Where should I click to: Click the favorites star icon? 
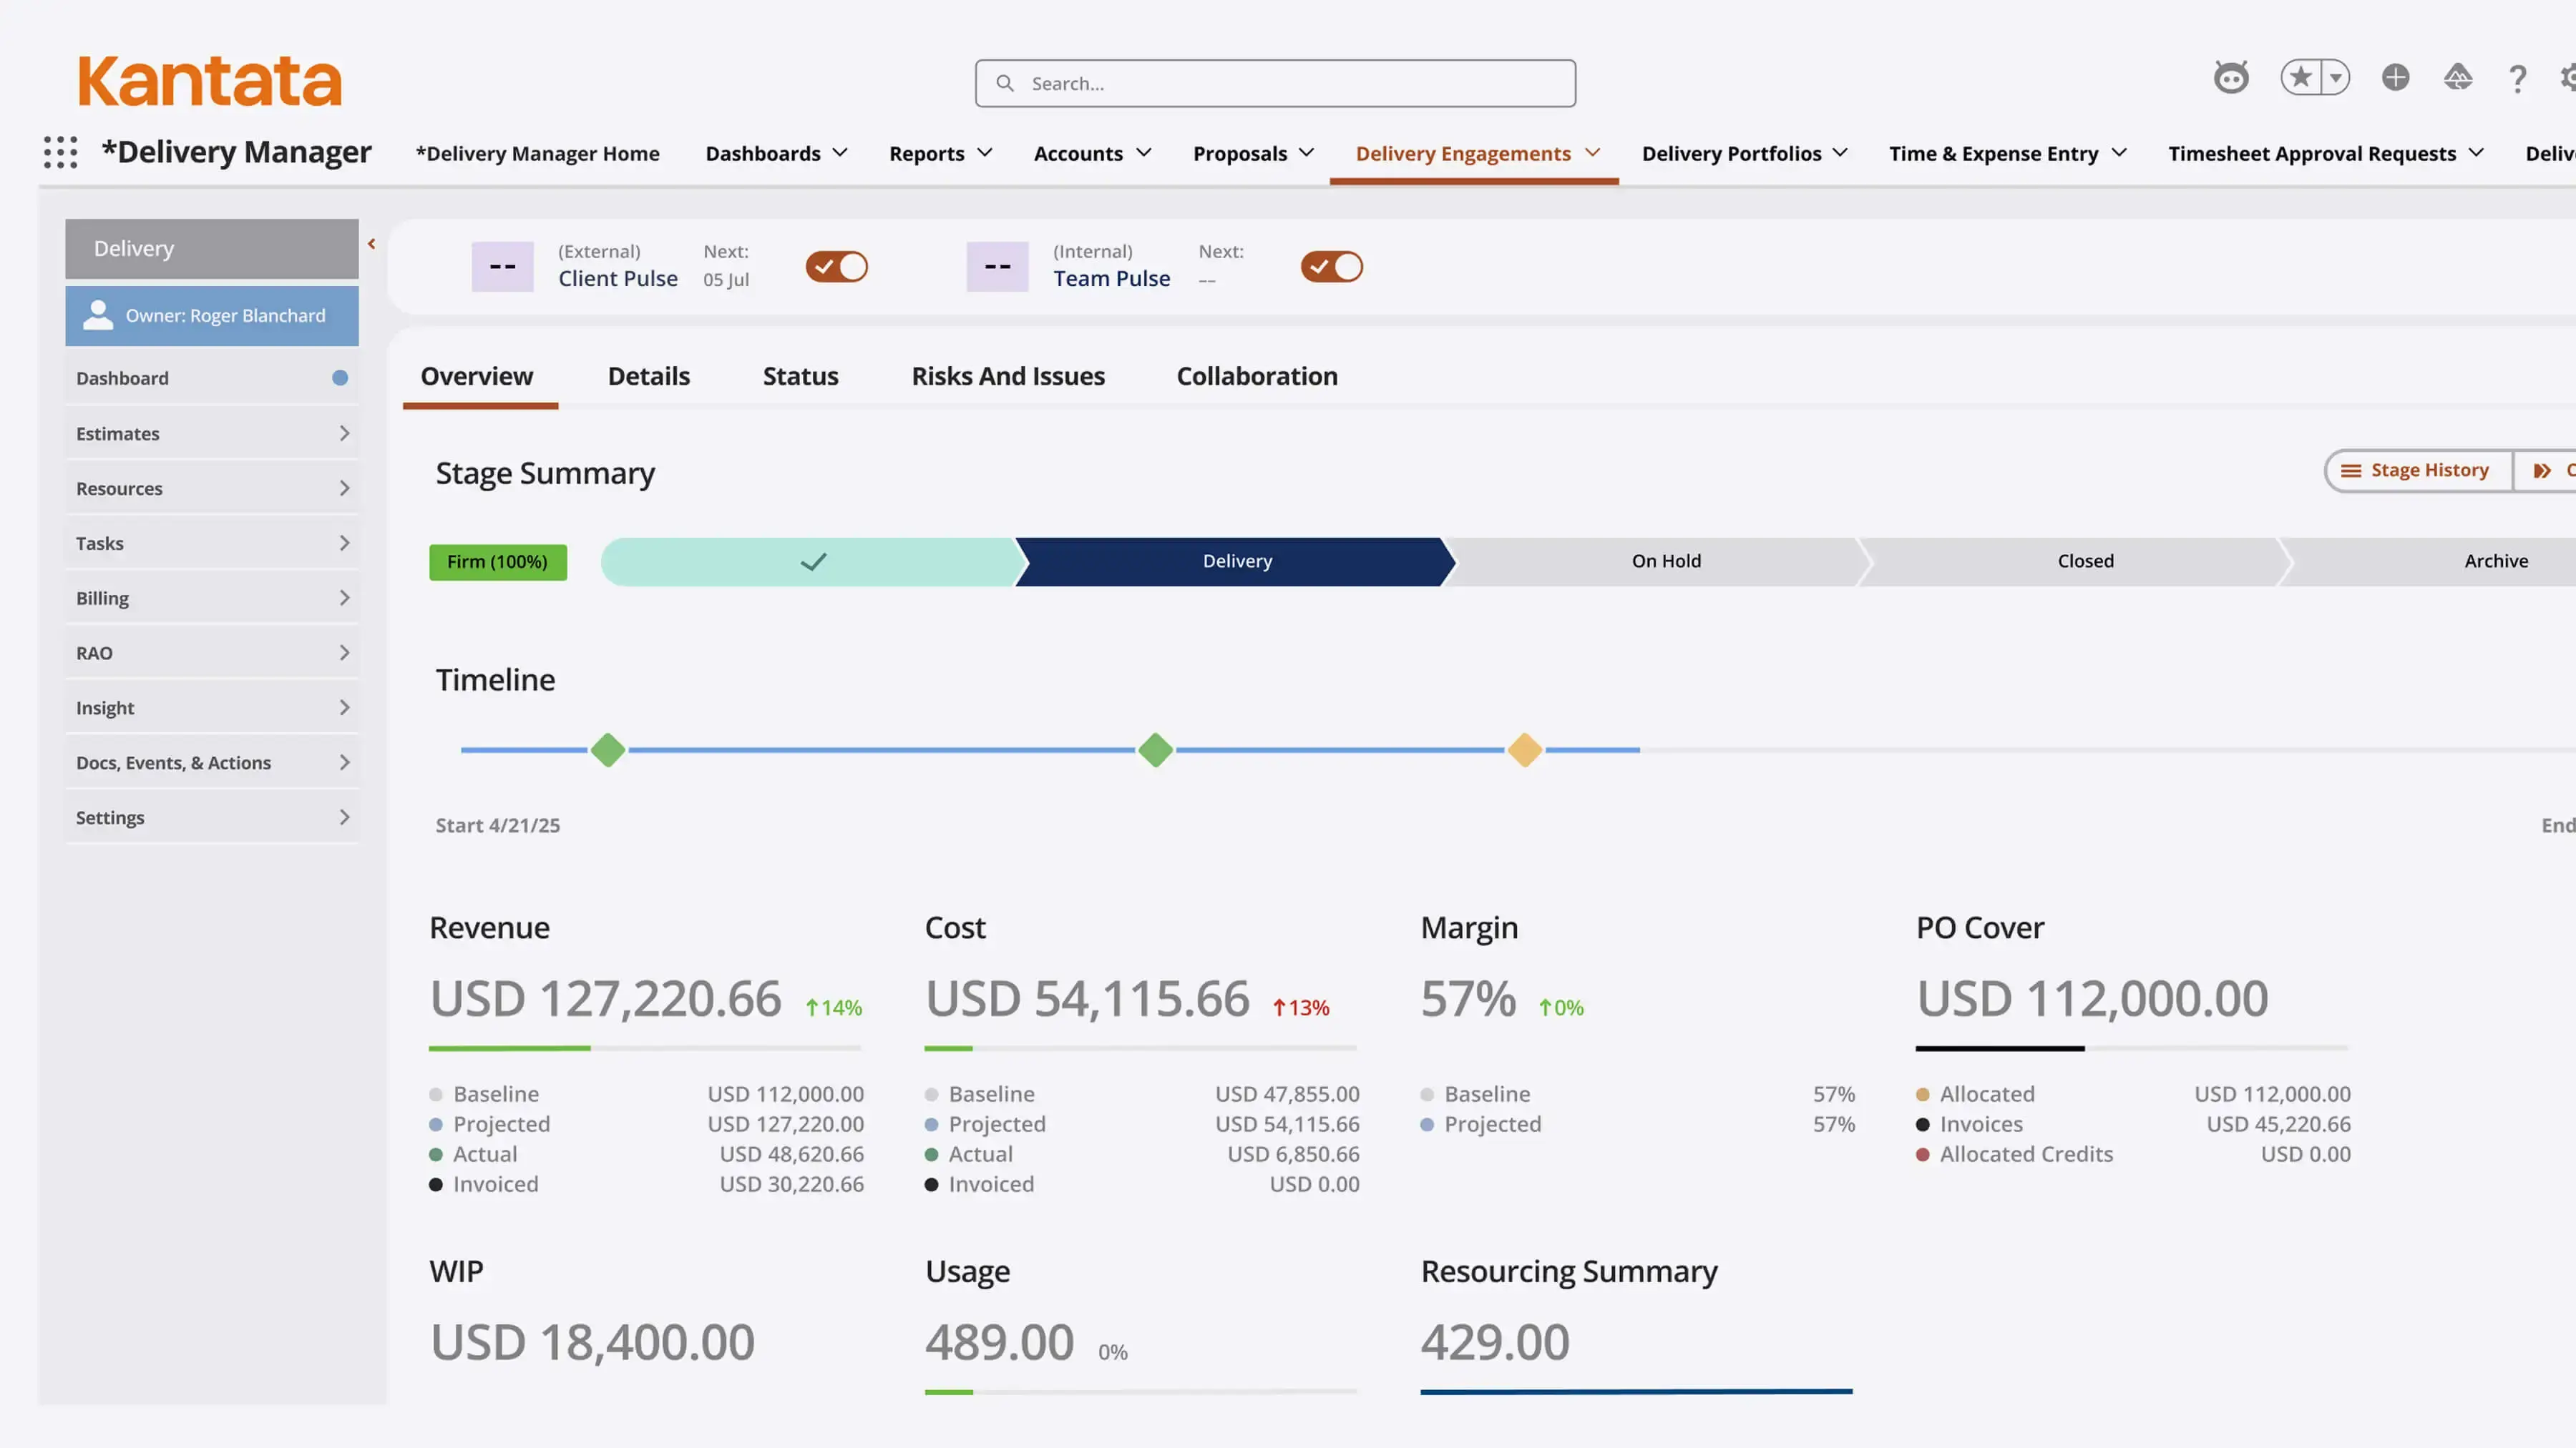click(x=2301, y=77)
